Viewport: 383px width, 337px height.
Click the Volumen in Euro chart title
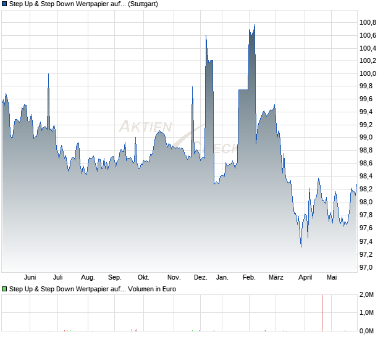coord(93,289)
